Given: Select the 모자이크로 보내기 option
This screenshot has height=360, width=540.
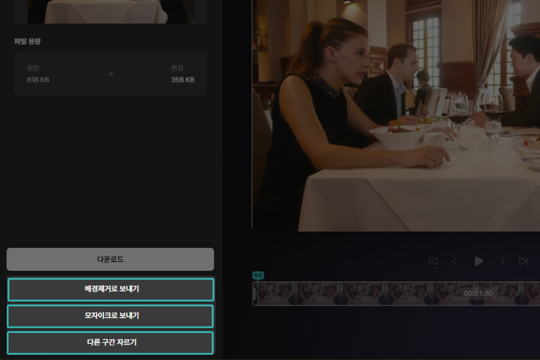Looking at the screenshot, I should pos(111,316).
